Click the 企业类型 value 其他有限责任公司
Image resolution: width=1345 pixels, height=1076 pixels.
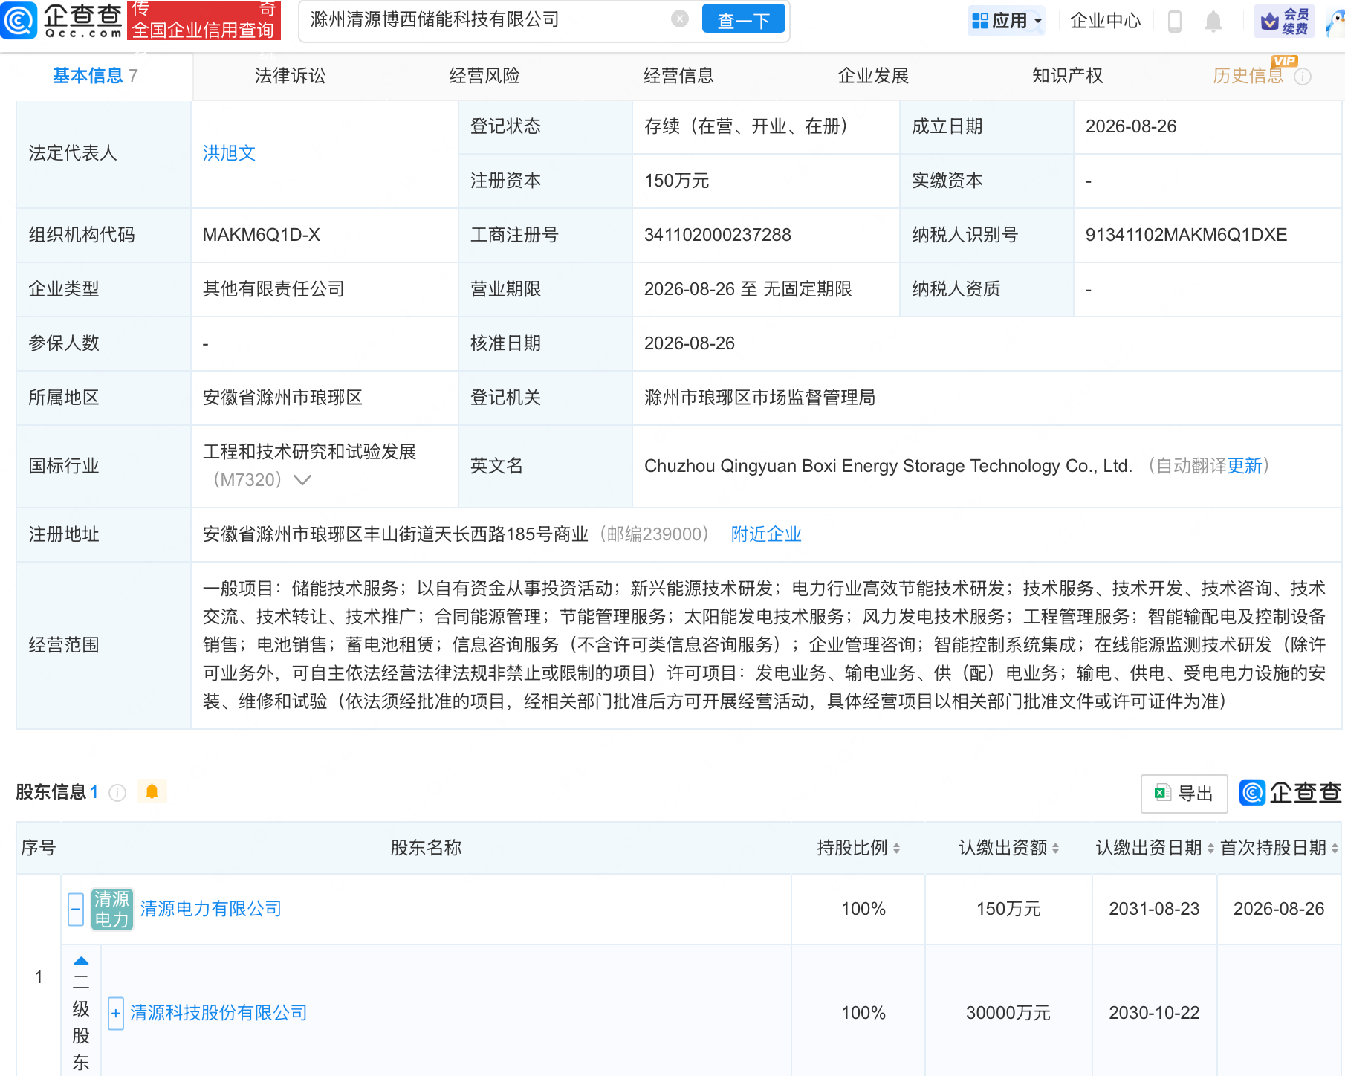pyautogui.click(x=273, y=289)
